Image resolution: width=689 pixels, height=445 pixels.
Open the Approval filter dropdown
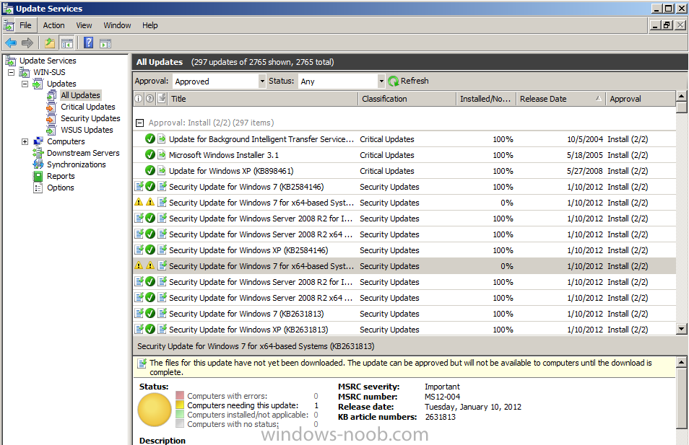tap(262, 81)
